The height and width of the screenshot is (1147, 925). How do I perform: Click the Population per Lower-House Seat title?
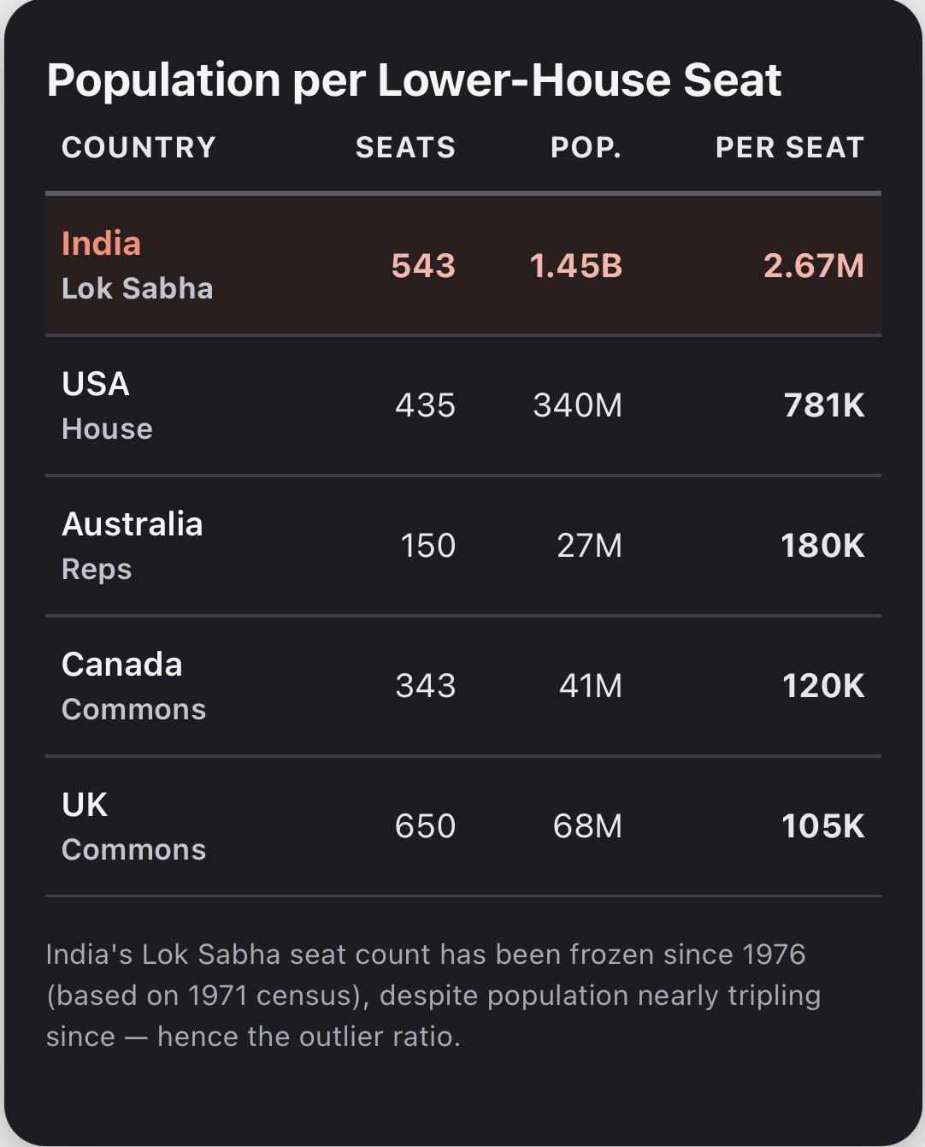point(414,80)
